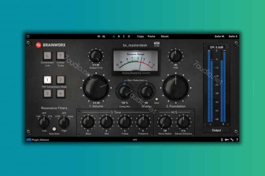This screenshot has height=176, width=265.
Task: Click the Bass tone knob
Action: [88, 122]
